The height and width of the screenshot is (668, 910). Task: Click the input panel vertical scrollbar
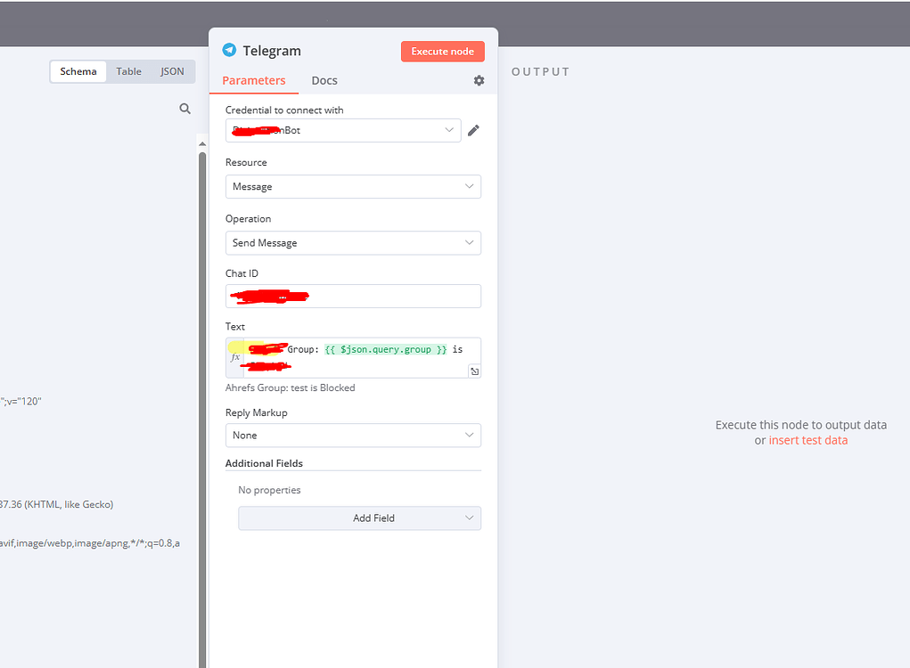[202, 410]
